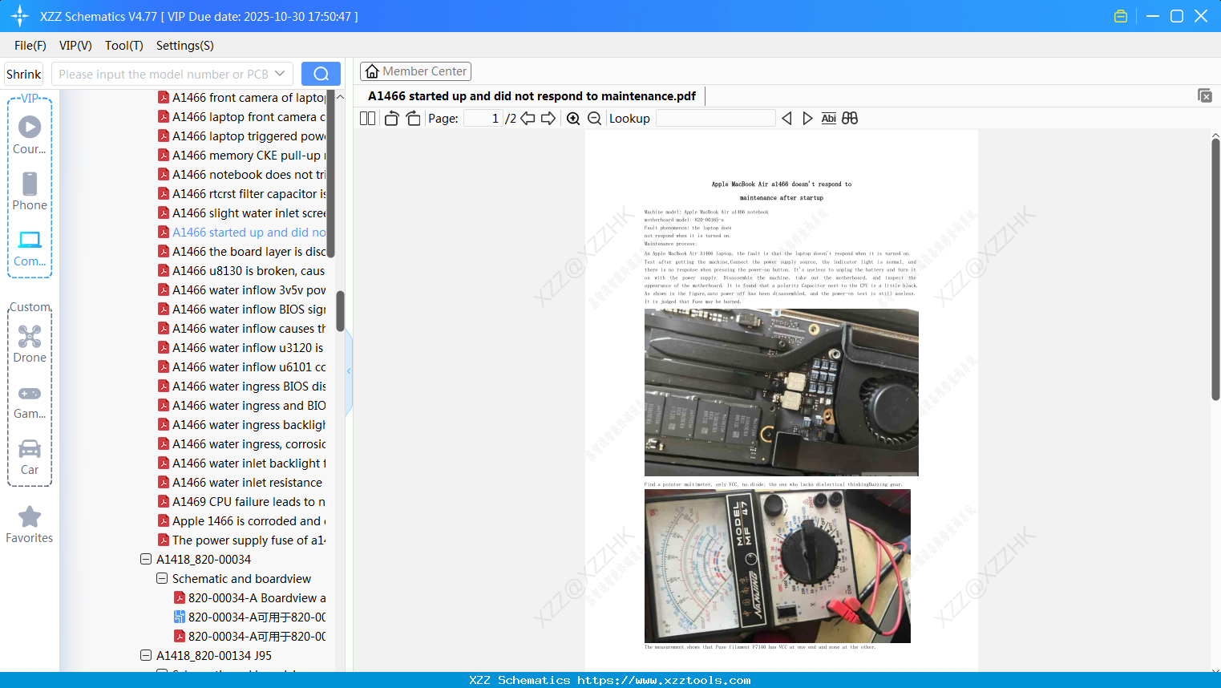Select the Phone category icon
1221x688 pixels.
[x=30, y=184]
